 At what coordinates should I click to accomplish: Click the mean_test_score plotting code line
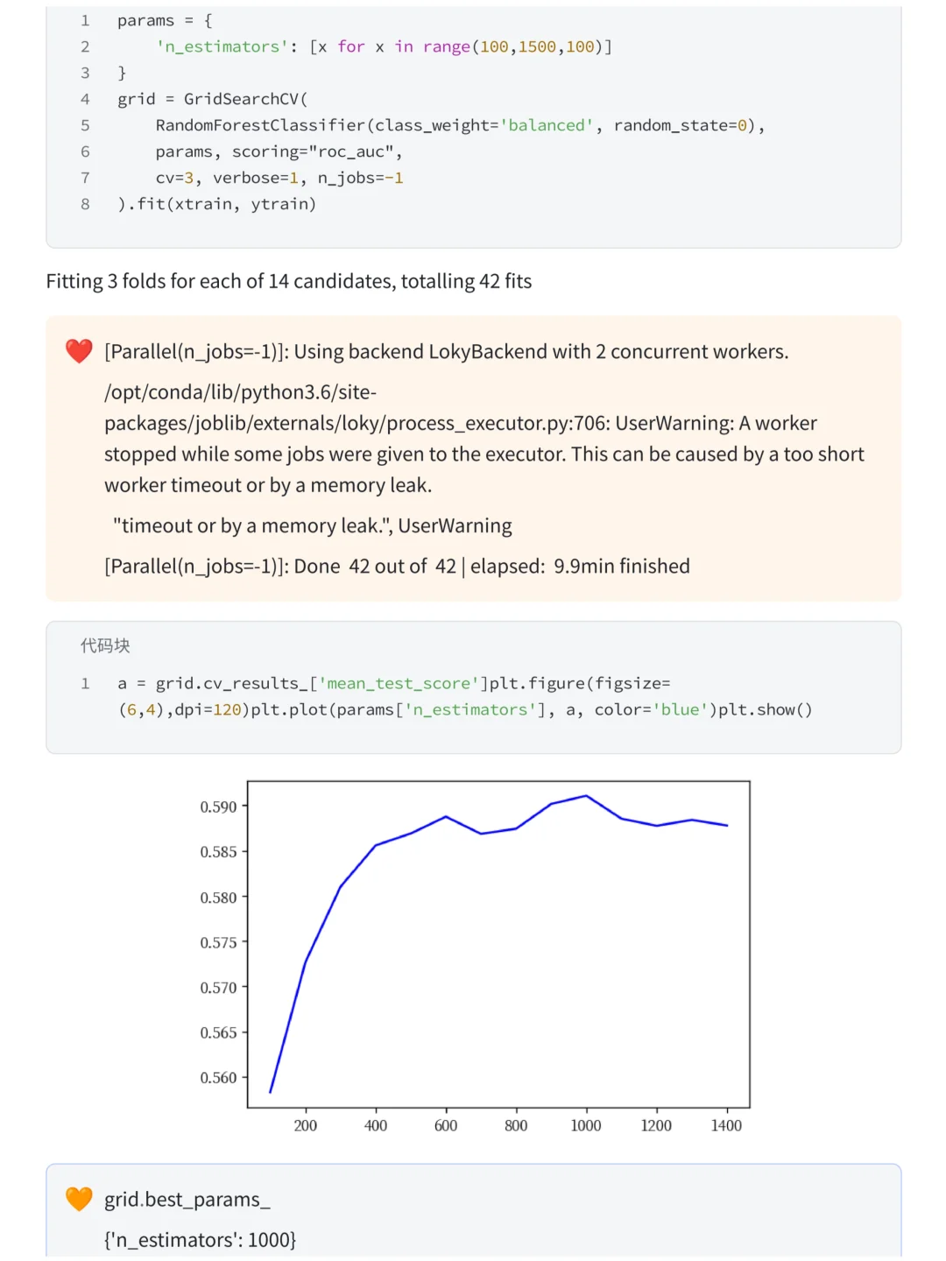coord(465,696)
